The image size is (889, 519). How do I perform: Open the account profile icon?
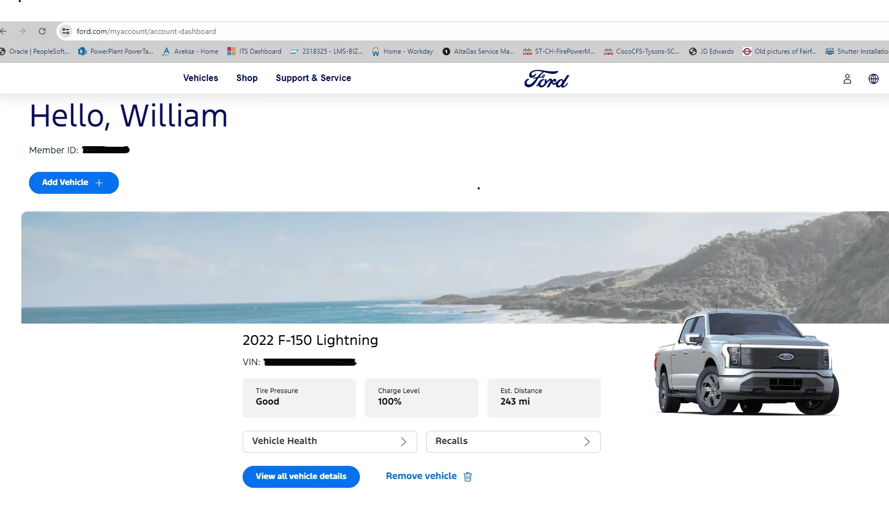[847, 79]
